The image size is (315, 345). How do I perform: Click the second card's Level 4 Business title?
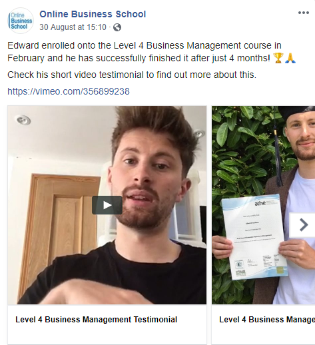(267, 320)
